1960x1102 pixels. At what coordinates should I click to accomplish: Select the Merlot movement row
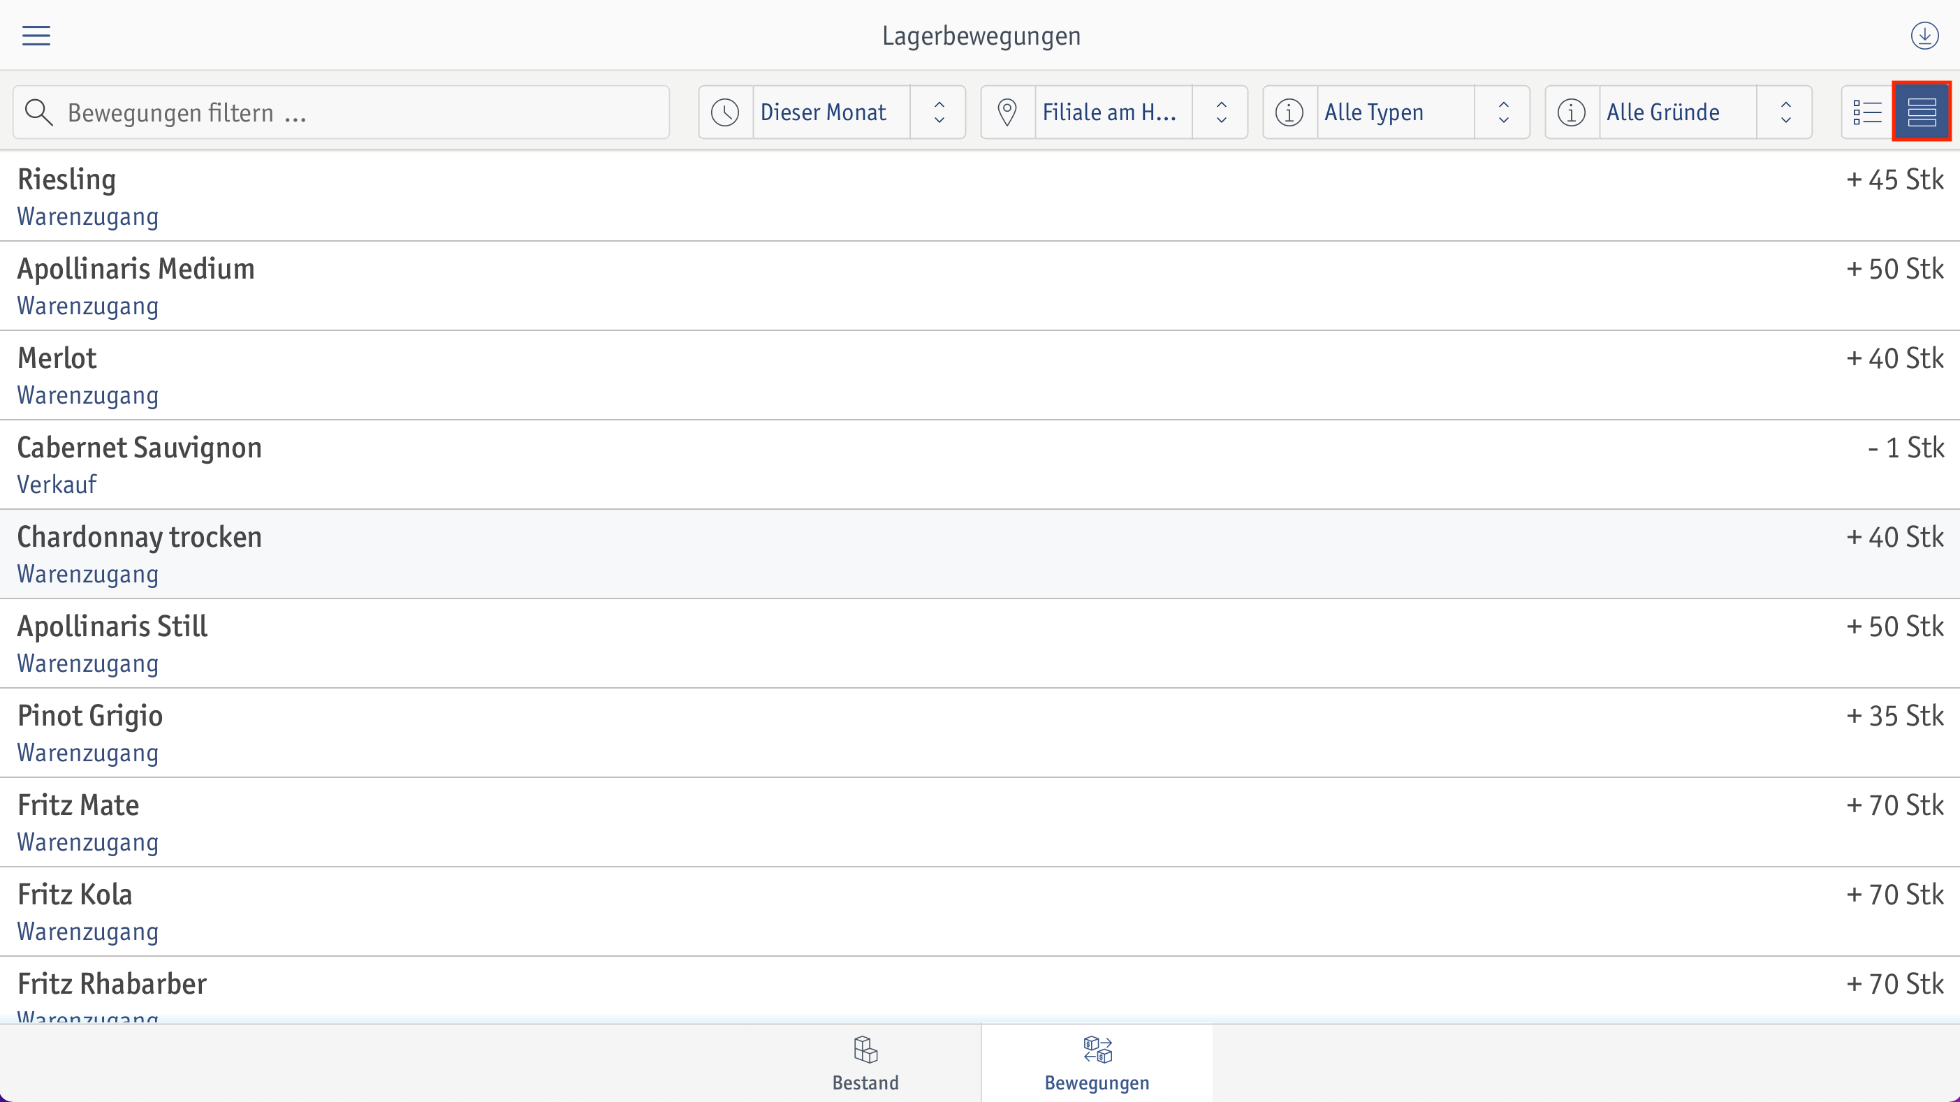pyautogui.click(x=980, y=376)
